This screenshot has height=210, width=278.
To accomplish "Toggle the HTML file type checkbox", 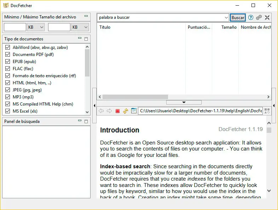I will pyautogui.click(x=8, y=83).
